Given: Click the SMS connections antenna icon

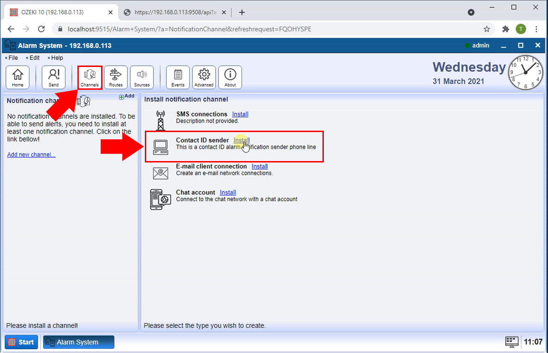Looking at the screenshot, I should pyautogui.click(x=161, y=121).
